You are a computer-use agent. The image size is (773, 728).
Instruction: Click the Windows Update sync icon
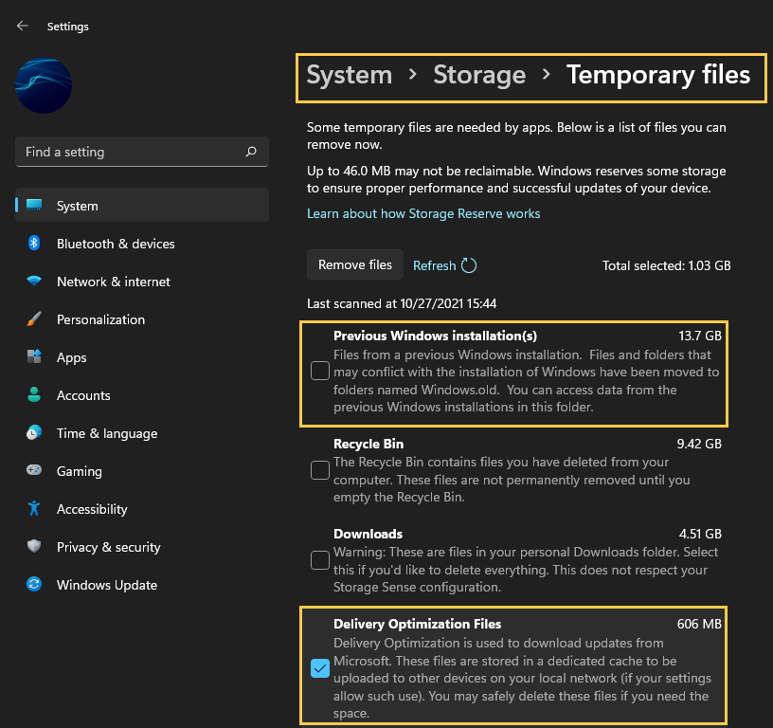click(x=34, y=585)
